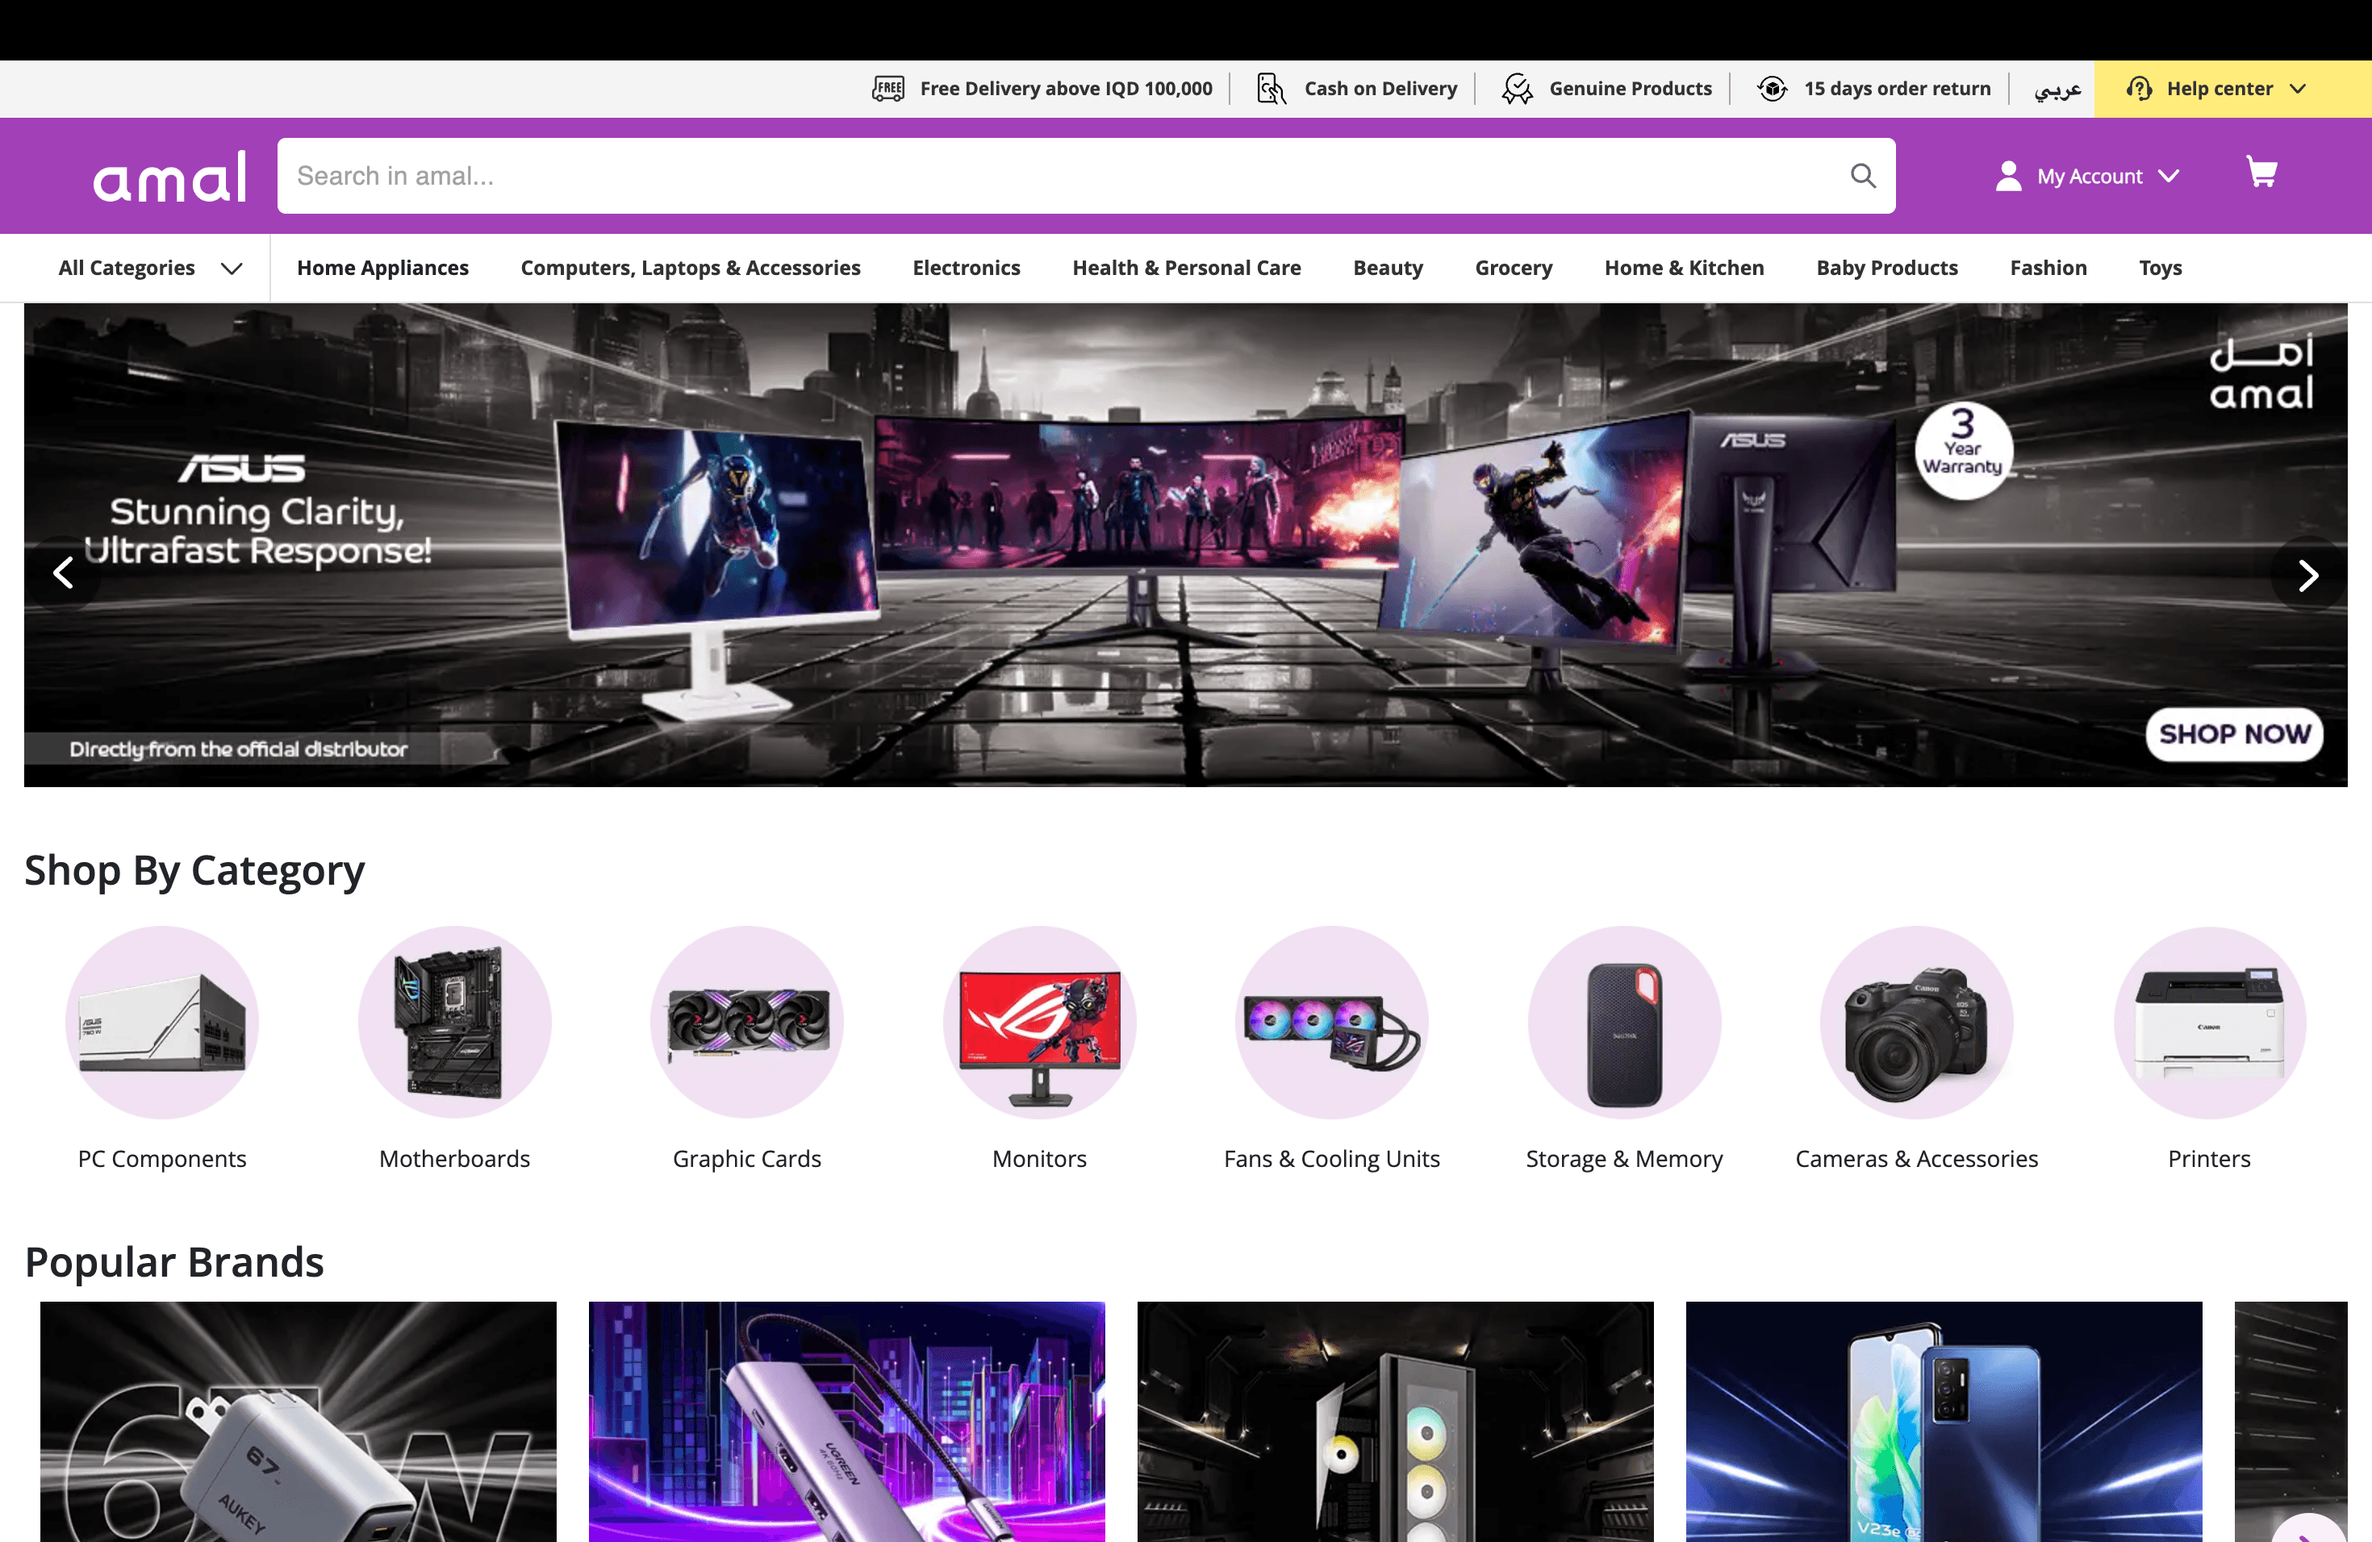Open PC Components category image
2372x1542 pixels.
pos(161,1022)
